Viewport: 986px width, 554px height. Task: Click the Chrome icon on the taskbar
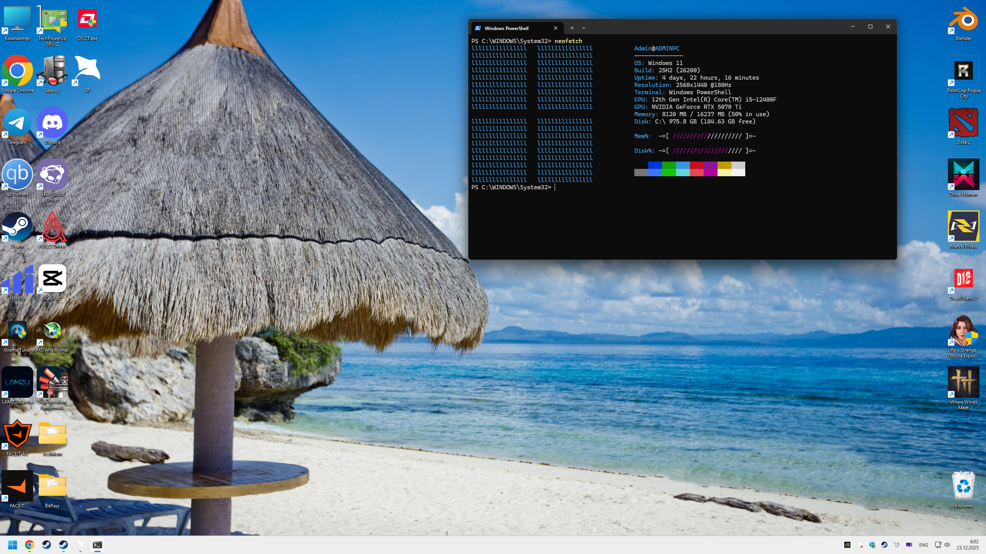pyautogui.click(x=29, y=545)
